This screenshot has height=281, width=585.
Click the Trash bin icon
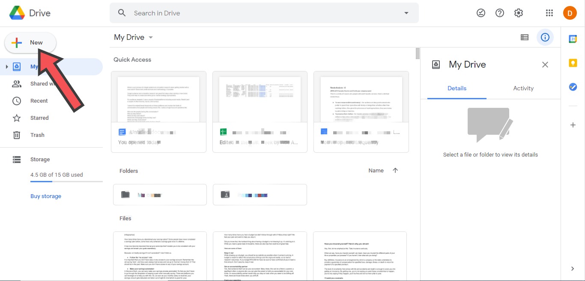coord(17,135)
